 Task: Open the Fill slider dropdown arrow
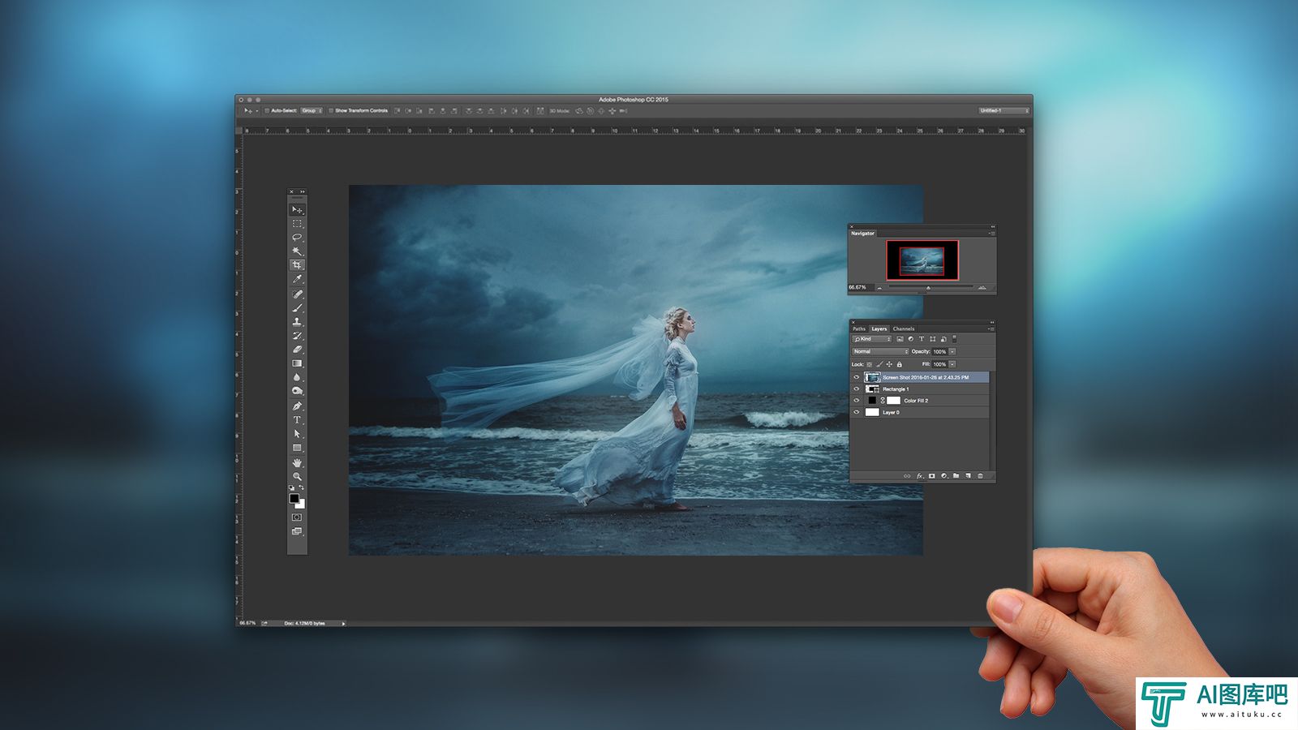click(952, 364)
